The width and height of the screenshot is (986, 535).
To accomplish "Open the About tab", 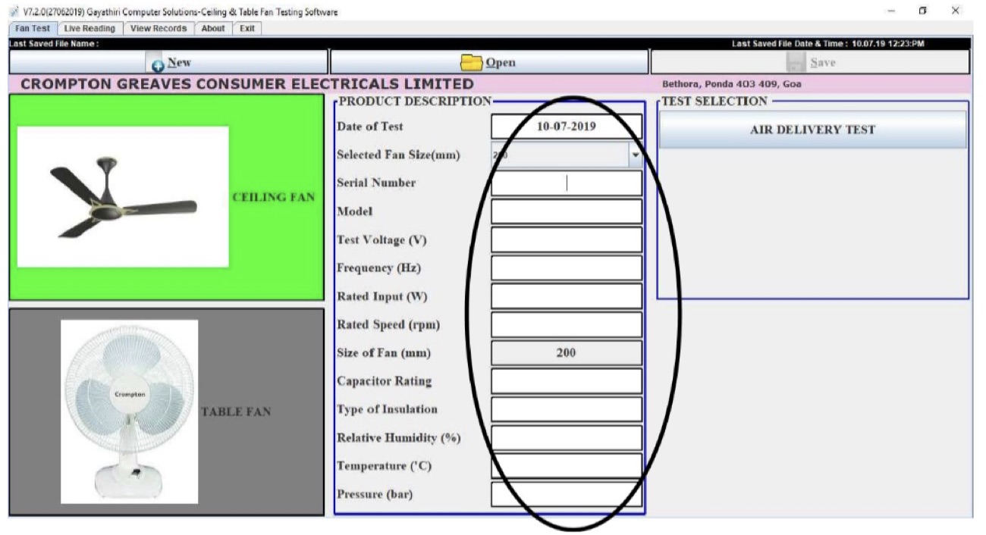I will pos(213,28).
